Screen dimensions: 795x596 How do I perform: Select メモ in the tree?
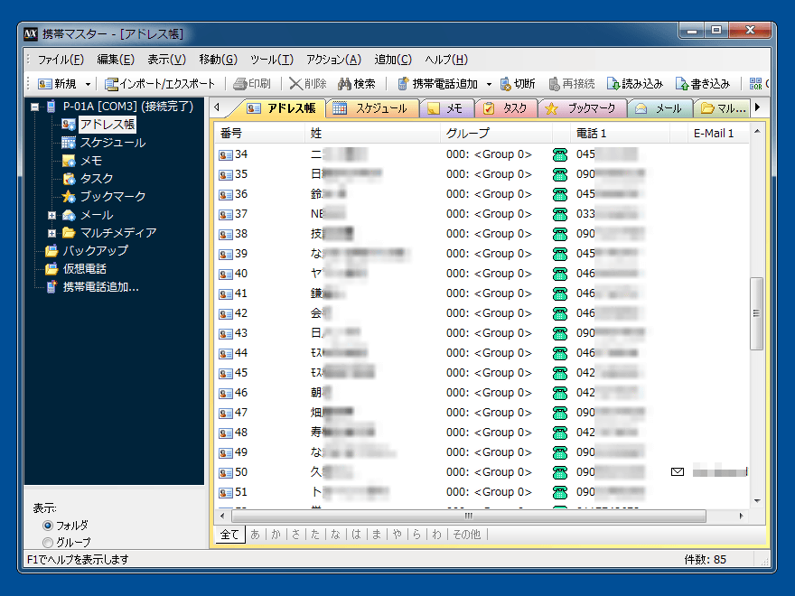tap(91, 161)
